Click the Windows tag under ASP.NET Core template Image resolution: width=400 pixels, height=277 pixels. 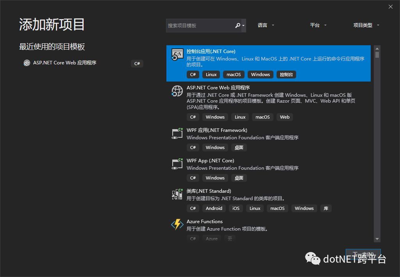(215, 117)
